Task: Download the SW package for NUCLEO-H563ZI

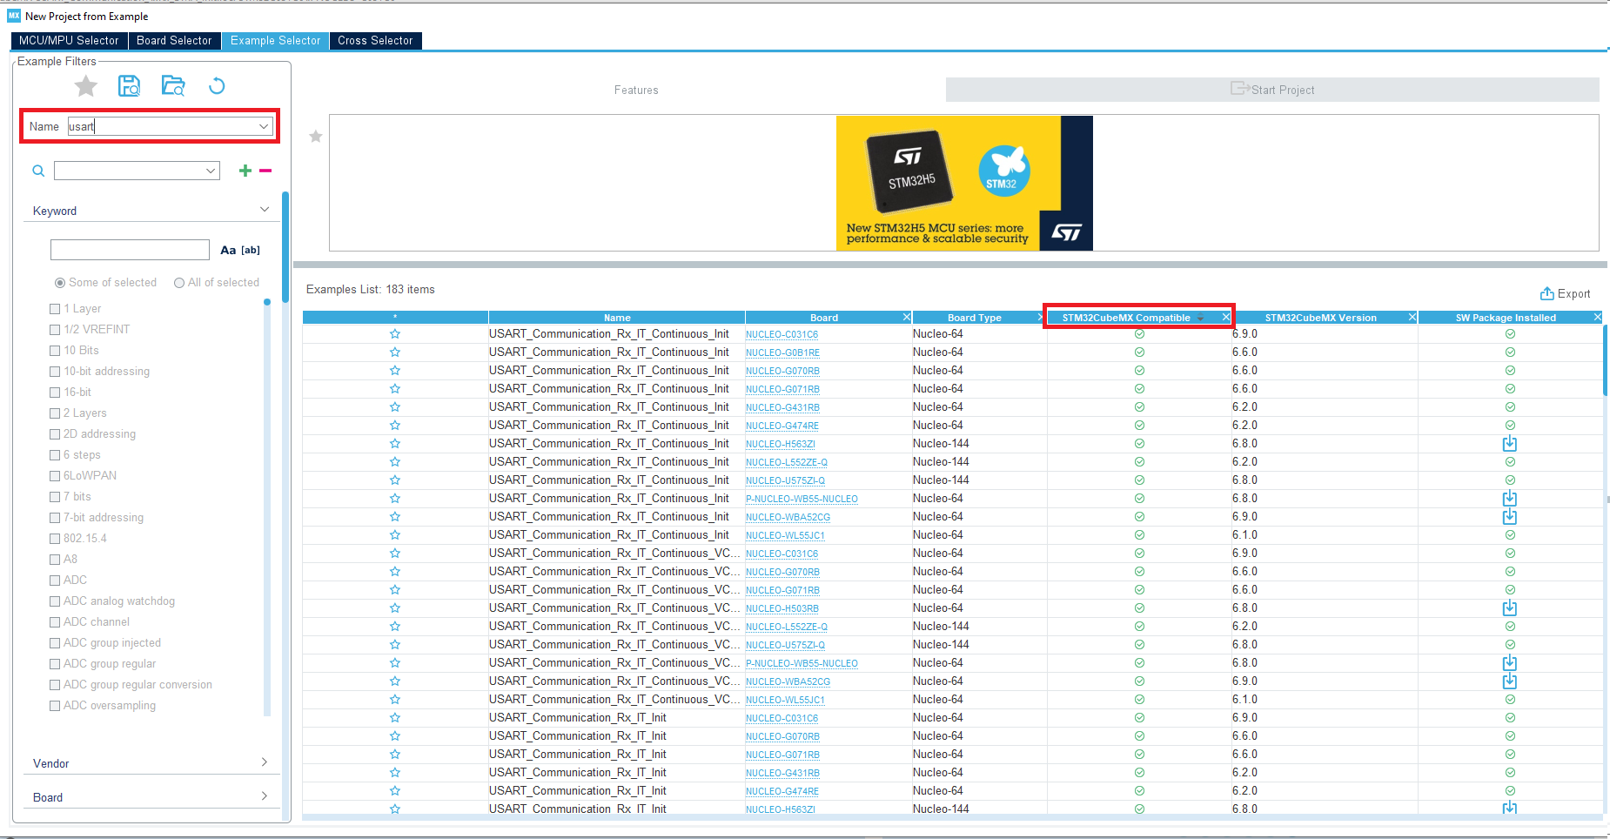Action: click(1509, 443)
